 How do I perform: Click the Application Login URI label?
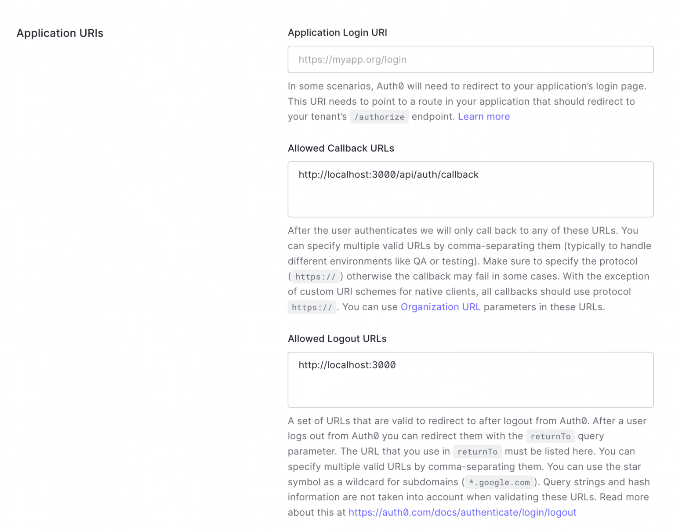pyautogui.click(x=337, y=33)
